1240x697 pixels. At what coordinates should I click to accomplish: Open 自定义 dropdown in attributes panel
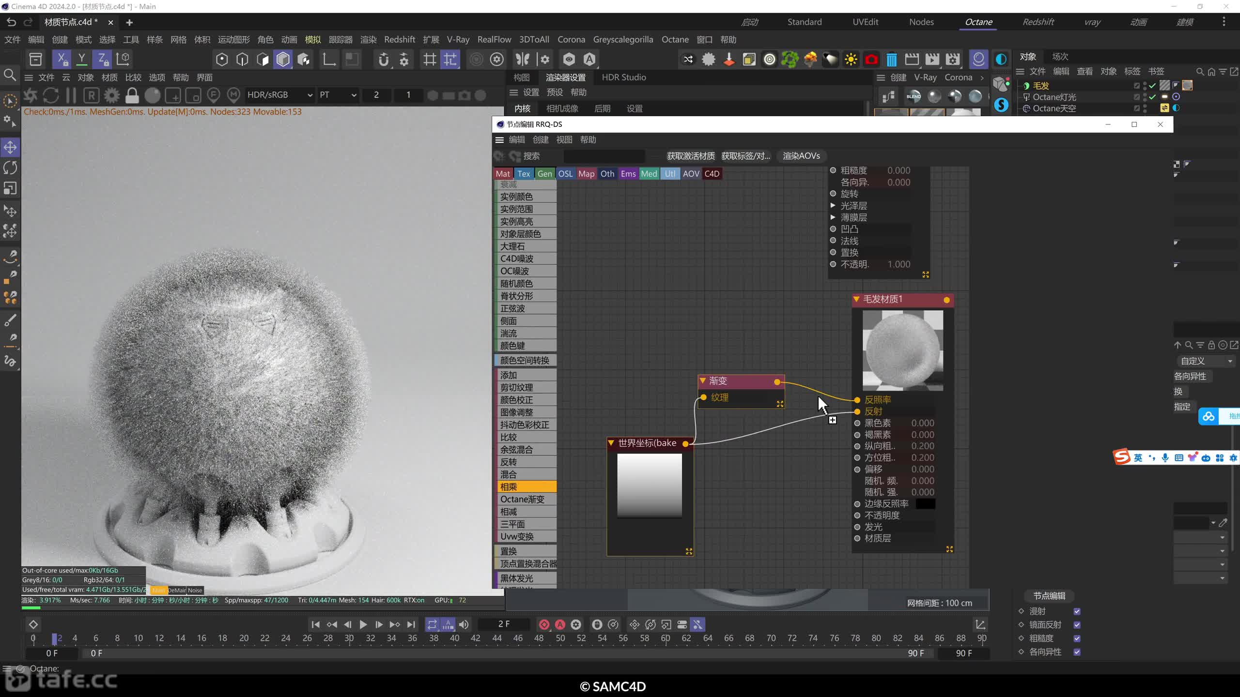(1206, 361)
